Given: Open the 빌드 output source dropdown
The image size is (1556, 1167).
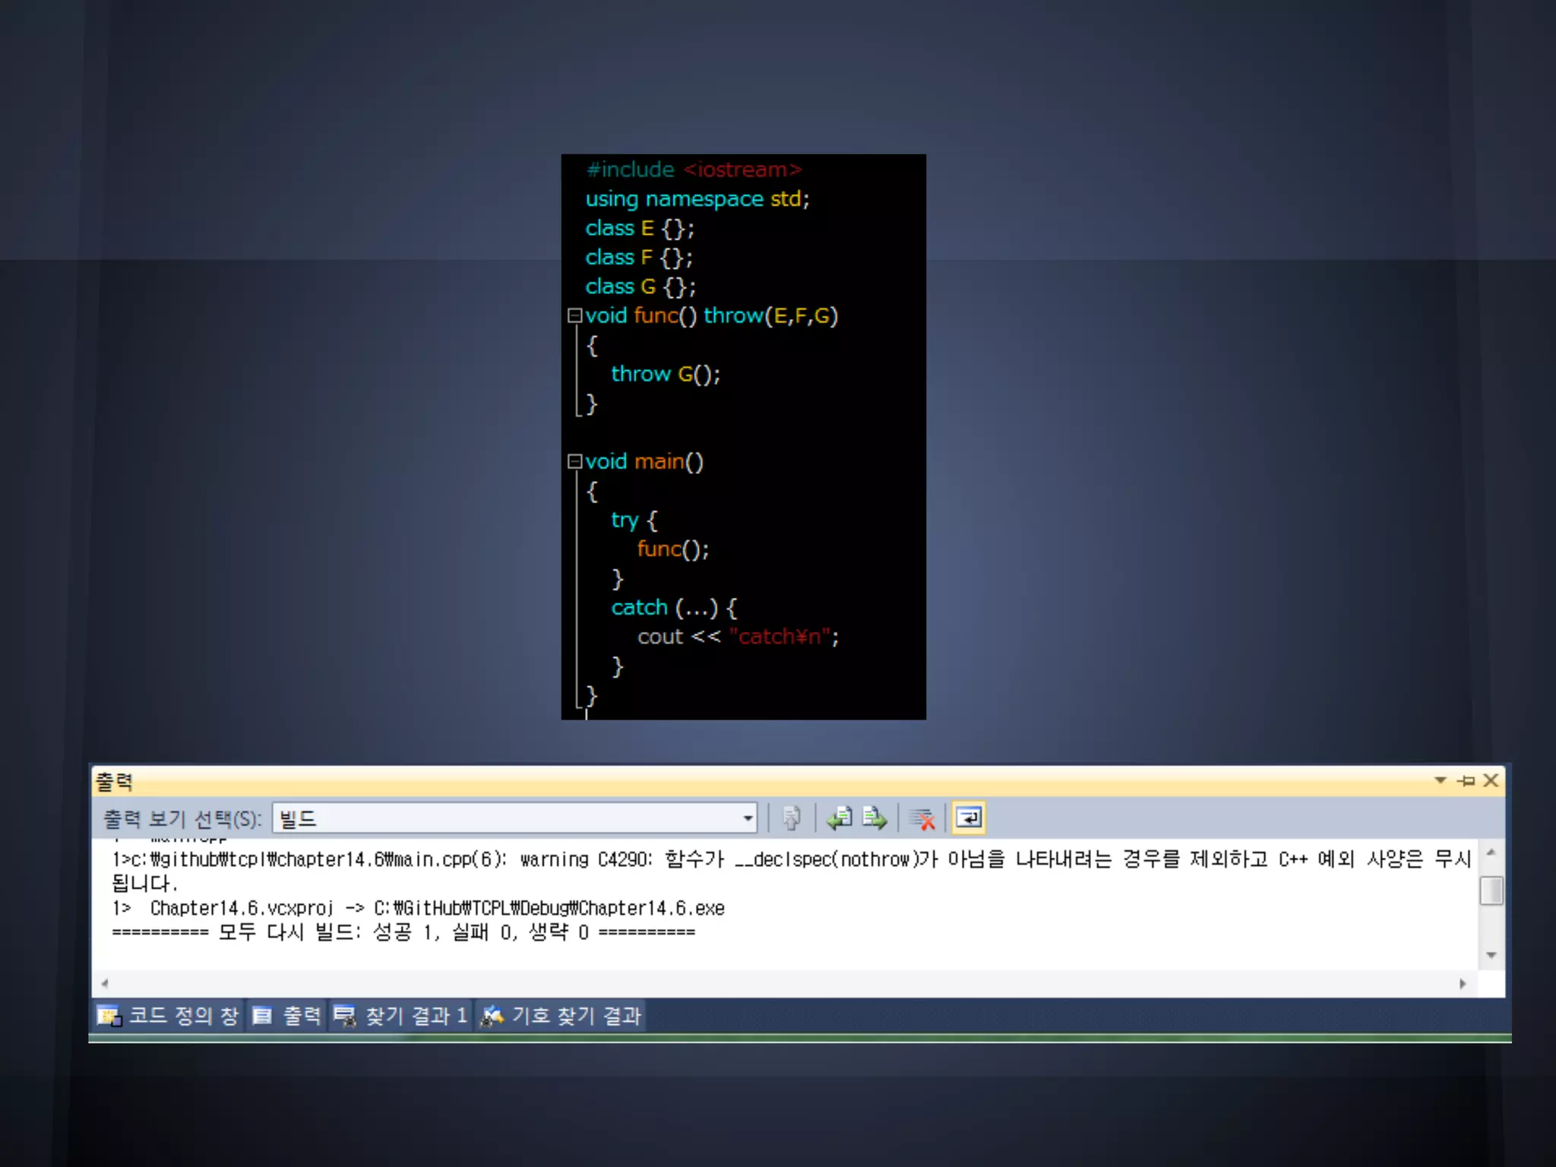Looking at the screenshot, I should [x=748, y=818].
